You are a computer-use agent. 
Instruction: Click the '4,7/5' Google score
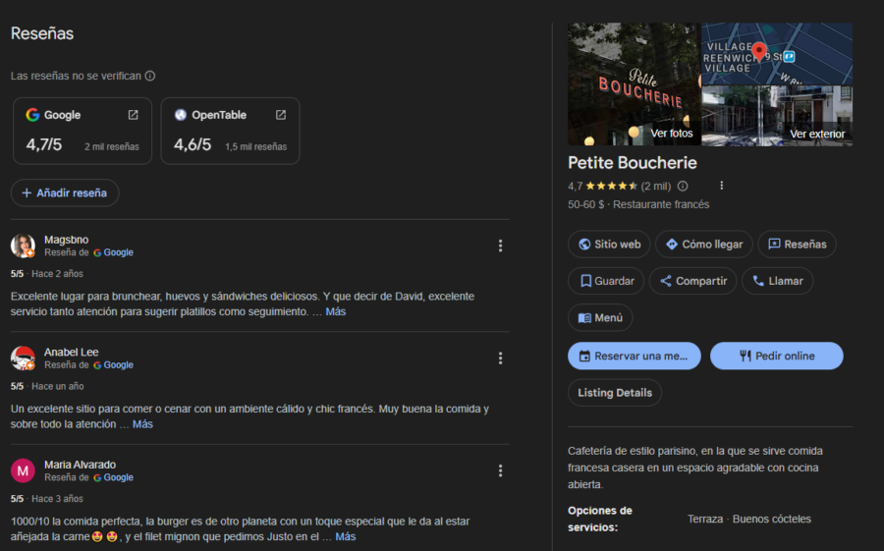[44, 144]
